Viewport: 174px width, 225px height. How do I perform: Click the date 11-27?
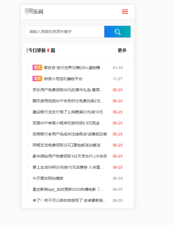(x=117, y=79)
